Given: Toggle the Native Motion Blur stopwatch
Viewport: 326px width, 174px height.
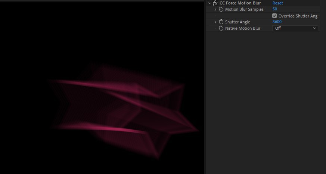Looking at the screenshot, I should click(x=221, y=28).
